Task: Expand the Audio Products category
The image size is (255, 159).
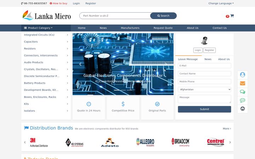Action: pyautogui.click(x=46, y=62)
